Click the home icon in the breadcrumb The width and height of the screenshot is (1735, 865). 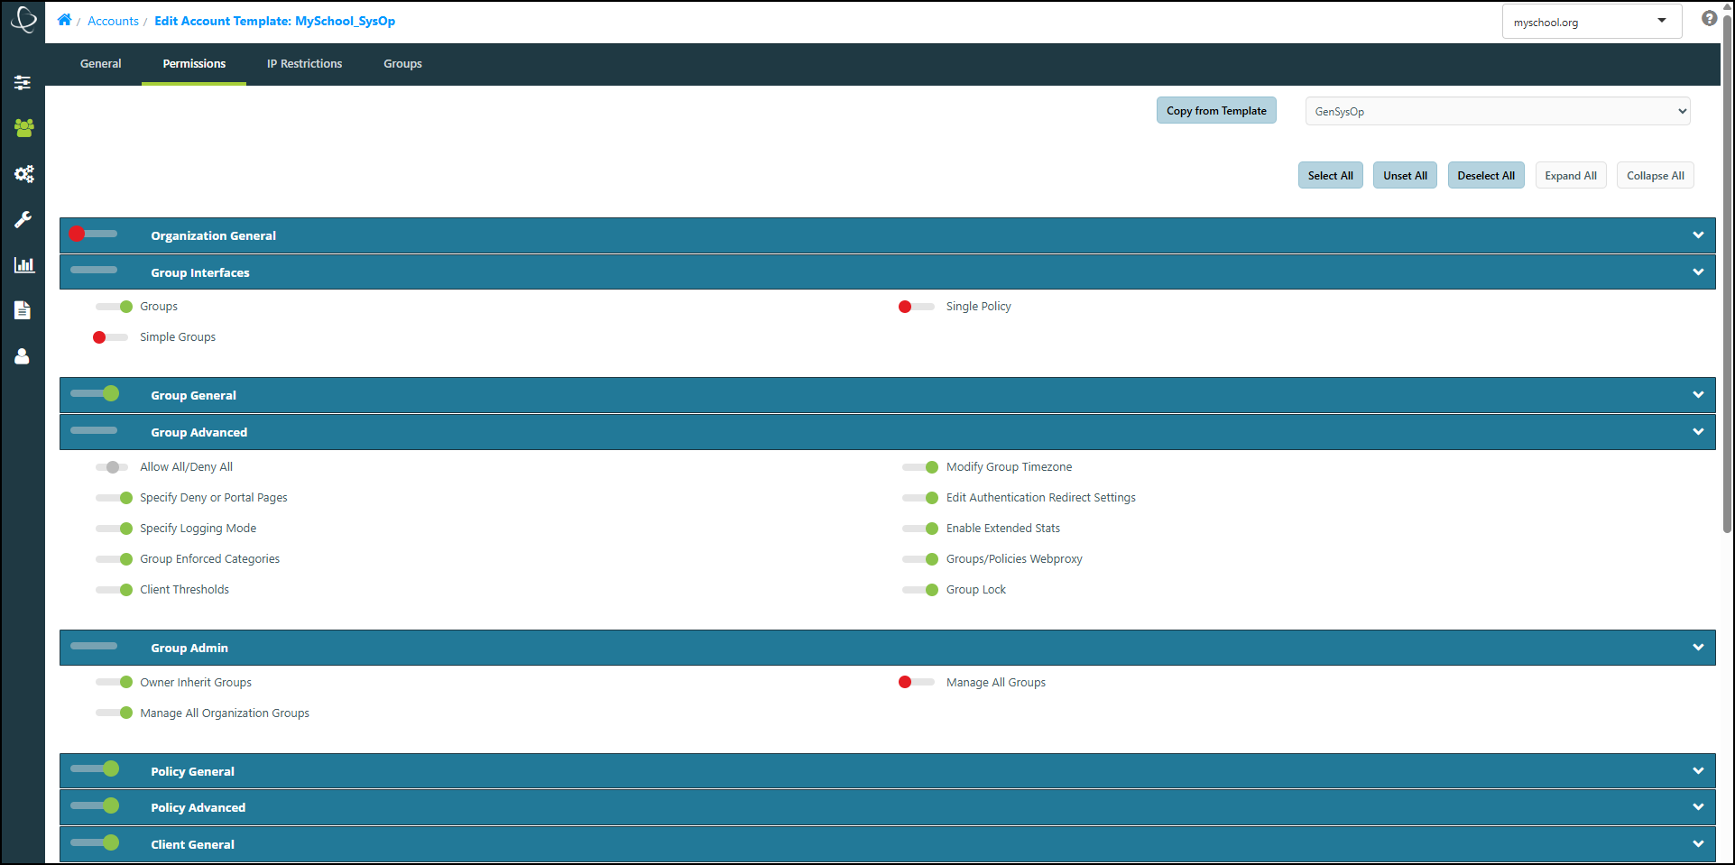pos(64,20)
